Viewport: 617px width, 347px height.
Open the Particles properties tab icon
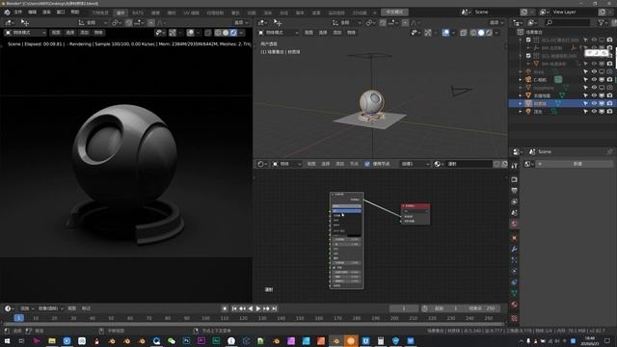(514, 260)
